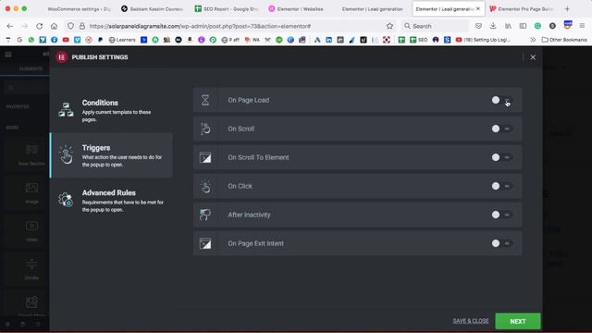Switch to Saddam Kassim Courses tab
The image size is (592, 333).
point(153,8)
